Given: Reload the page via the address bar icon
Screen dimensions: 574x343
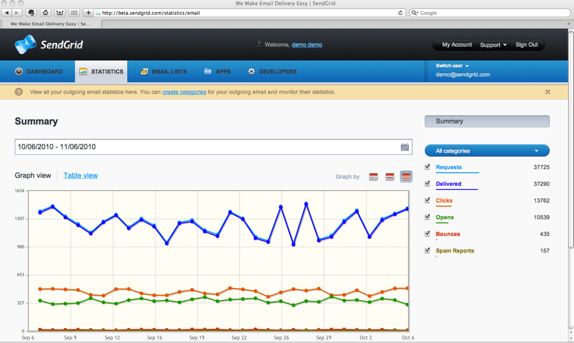Looking at the screenshot, I should [x=400, y=13].
